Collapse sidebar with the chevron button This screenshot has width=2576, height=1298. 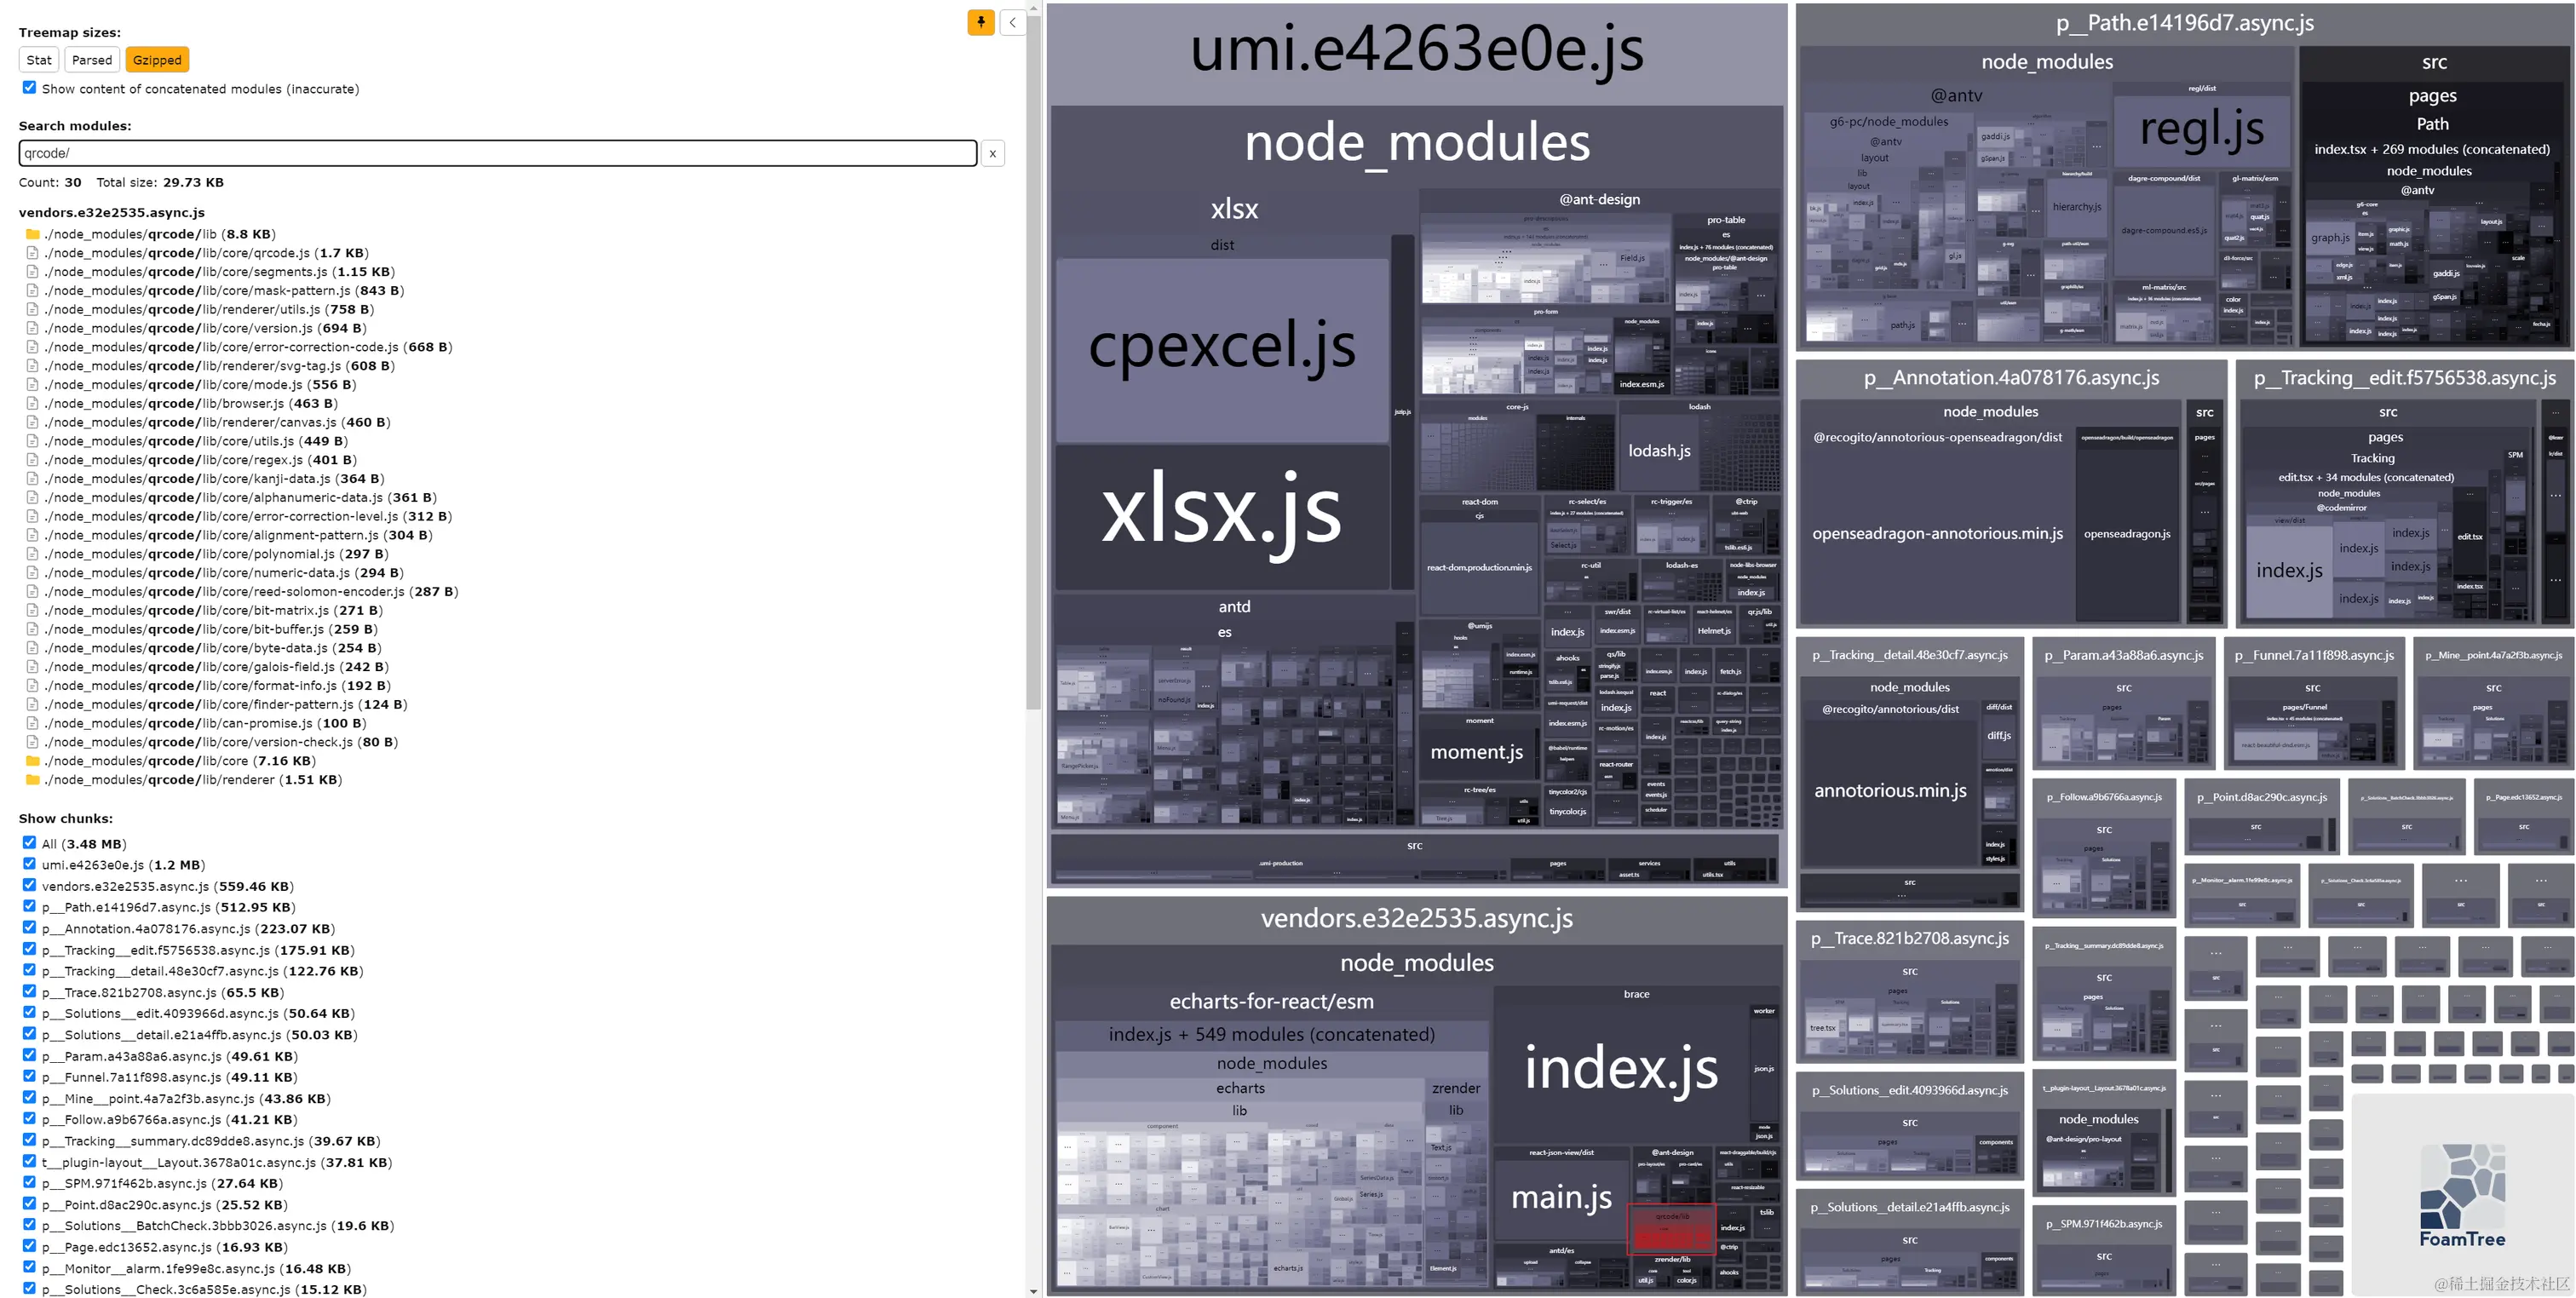pos(1012,22)
